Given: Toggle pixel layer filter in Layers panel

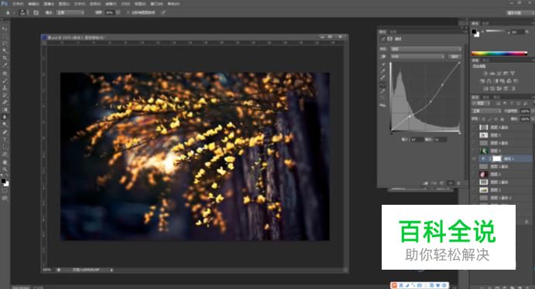Looking at the screenshot, I should (498, 103).
